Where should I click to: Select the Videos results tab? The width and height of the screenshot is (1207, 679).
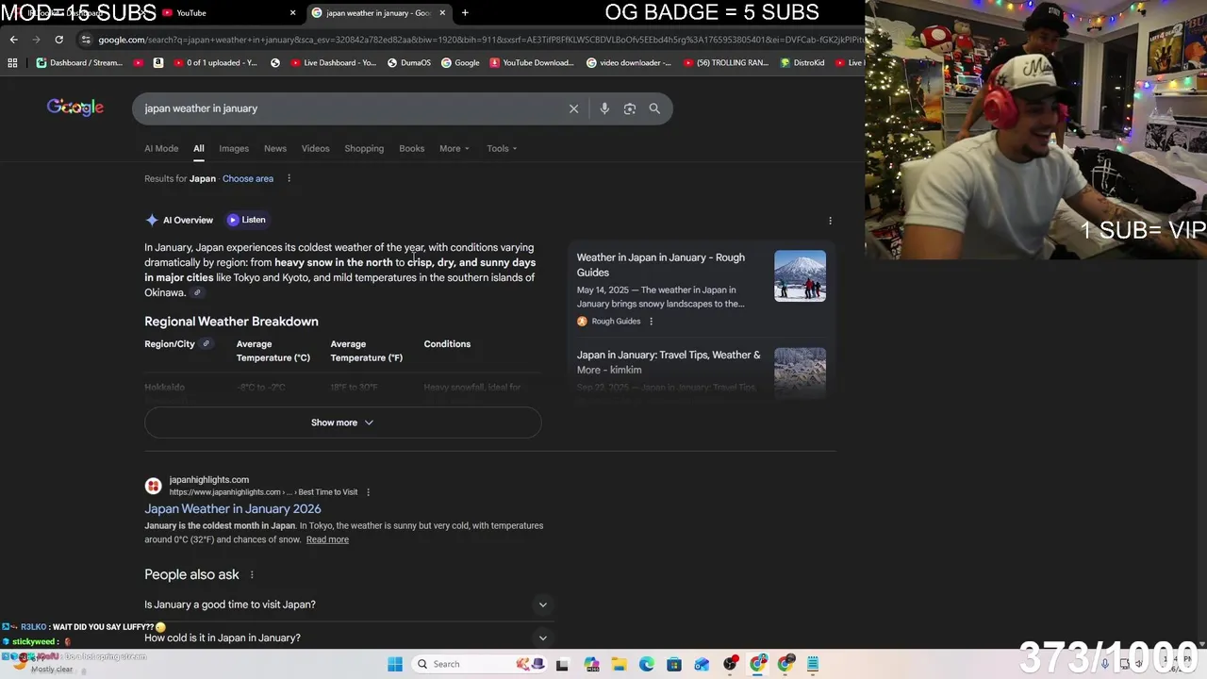[x=315, y=148]
